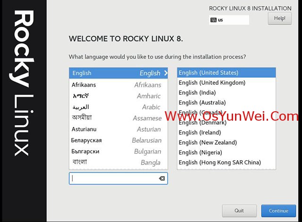Click Continue to proceed
This screenshot has height=222, width=302.
tap(278, 211)
